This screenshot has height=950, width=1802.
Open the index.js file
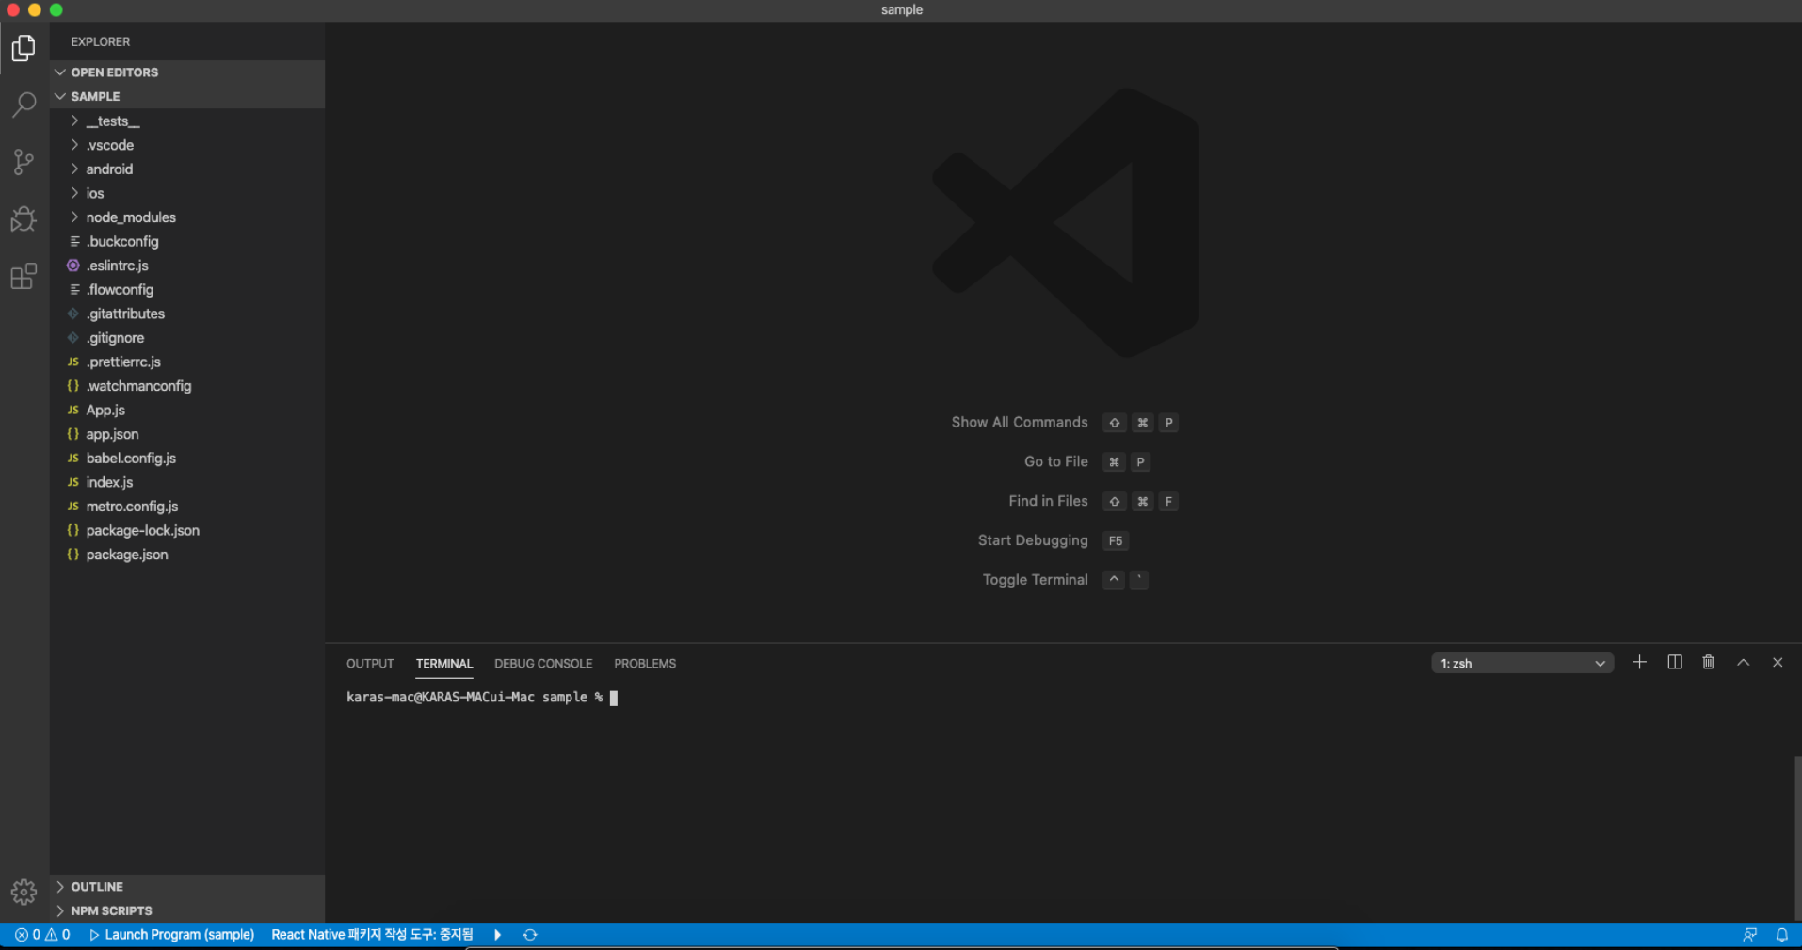(x=187, y=482)
